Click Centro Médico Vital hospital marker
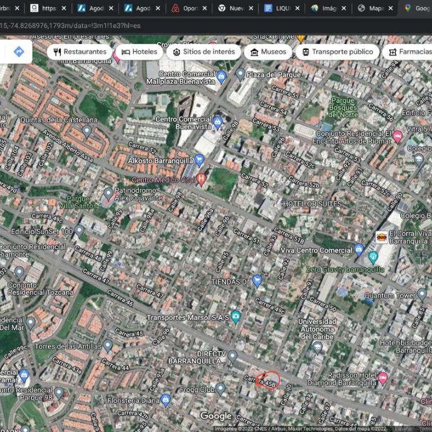432x432 pixels. pos(201,179)
